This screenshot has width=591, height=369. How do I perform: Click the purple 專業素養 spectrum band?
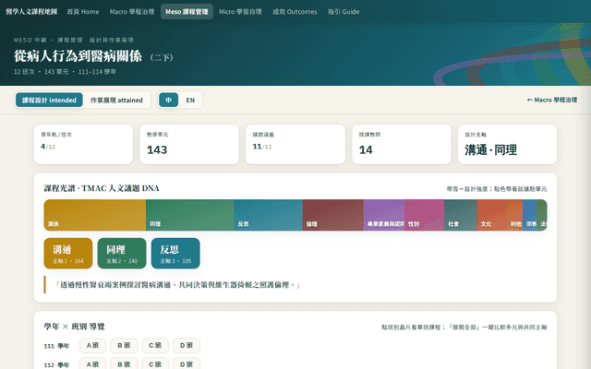[384, 215]
